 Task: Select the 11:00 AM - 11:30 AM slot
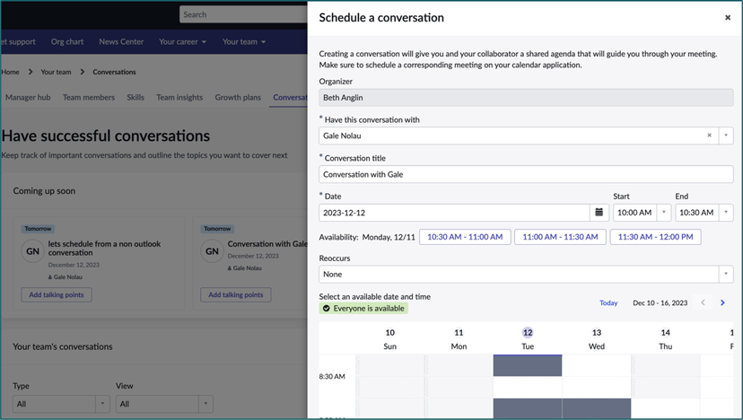click(x=560, y=237)
